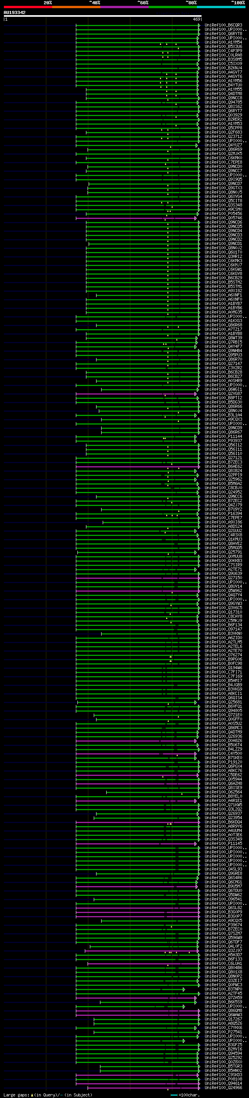249x1098 pixels.
Task: Click the green ~80% identity legend segment
Action: pyautogui.click(x=173, y=7)
